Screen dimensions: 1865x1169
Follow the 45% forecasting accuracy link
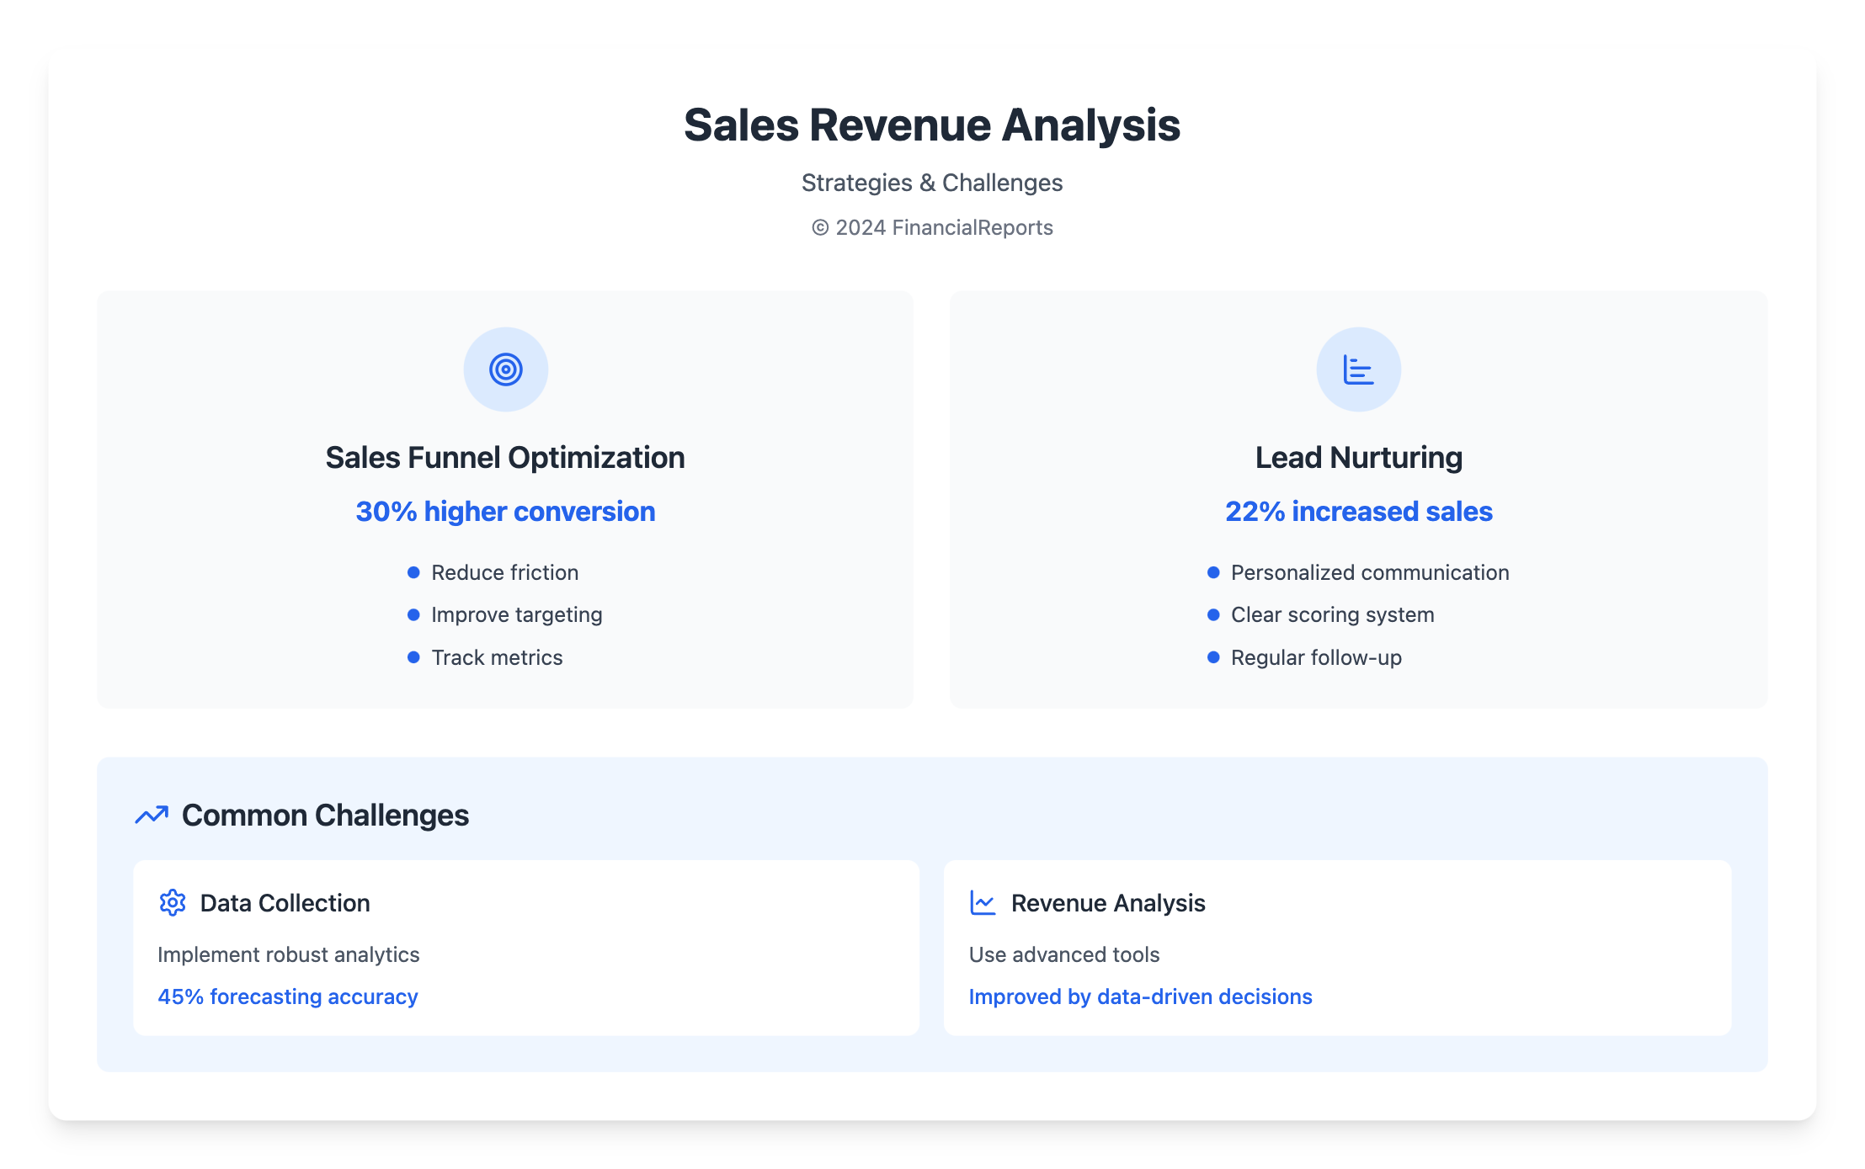(x=287, y=996)
